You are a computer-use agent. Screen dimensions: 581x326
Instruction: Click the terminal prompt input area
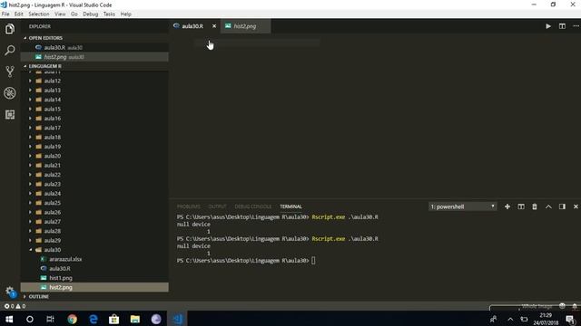313,261
